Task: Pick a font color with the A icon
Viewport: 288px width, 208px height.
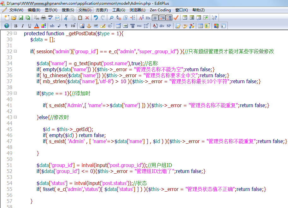Action: (37, 26)
